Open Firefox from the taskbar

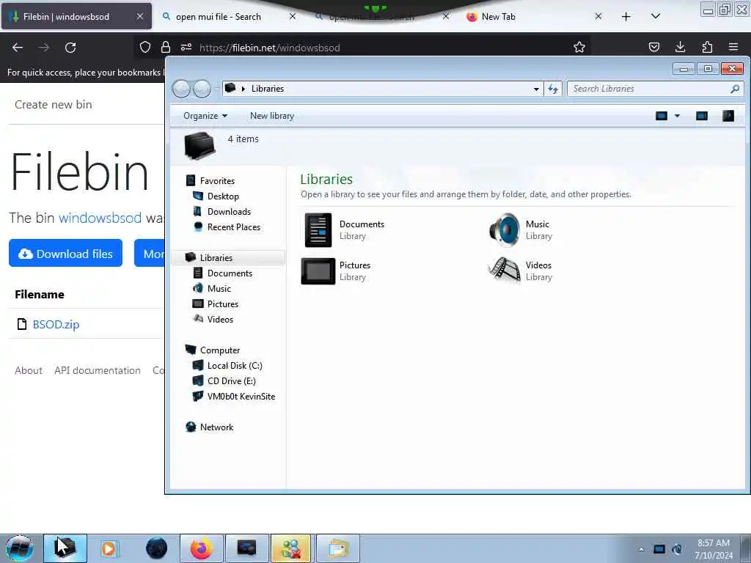point(202,548)
